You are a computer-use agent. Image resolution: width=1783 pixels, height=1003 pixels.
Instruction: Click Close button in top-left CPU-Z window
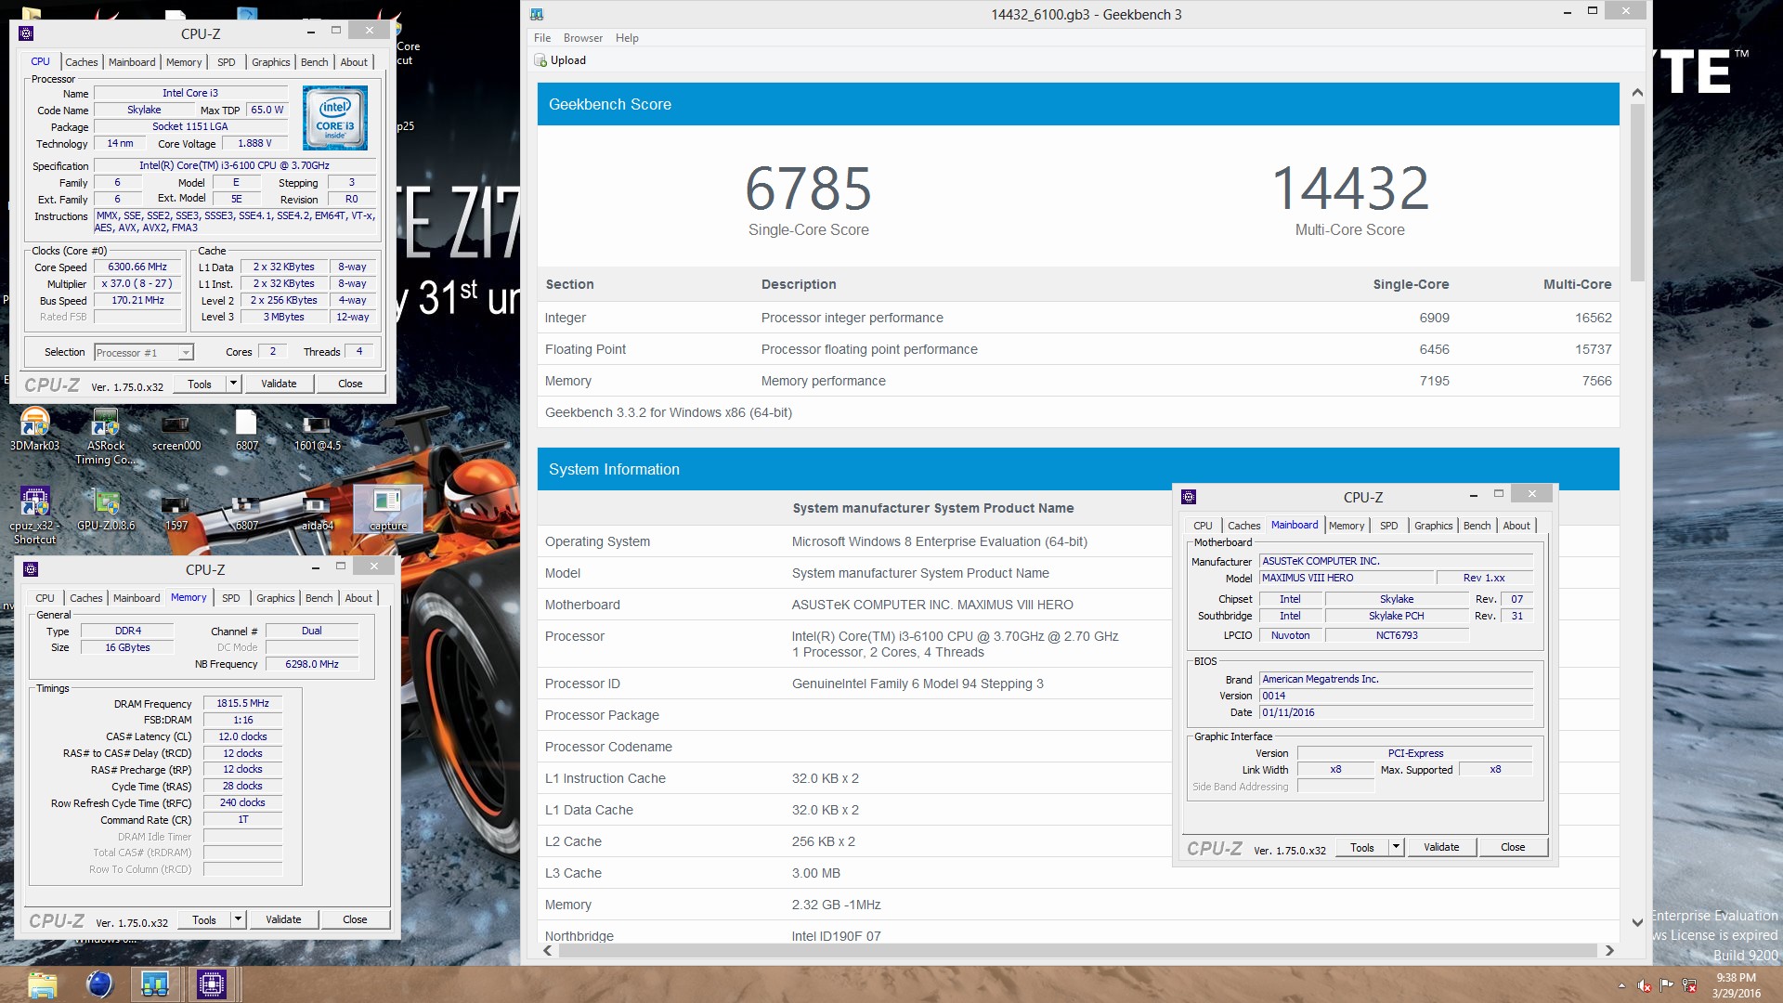[x=350, y=384]
